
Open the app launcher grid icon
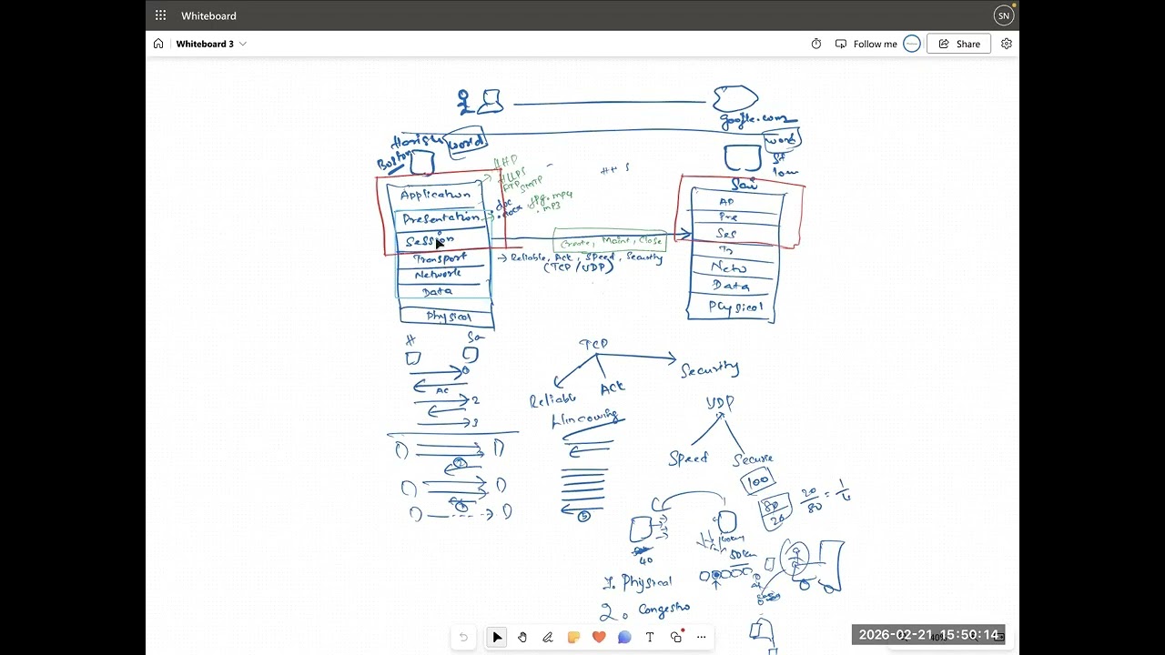[161, 15]
